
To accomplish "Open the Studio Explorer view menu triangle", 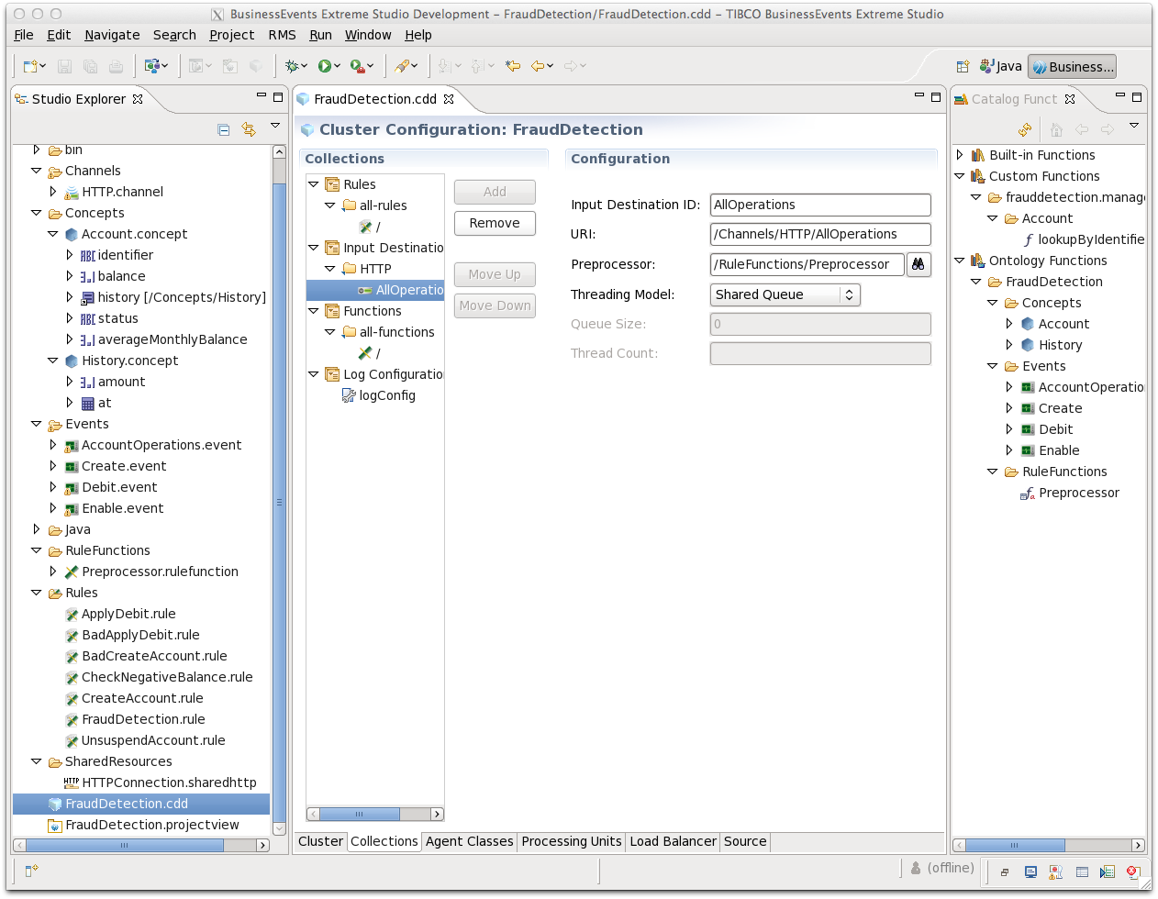I will 275,126.
